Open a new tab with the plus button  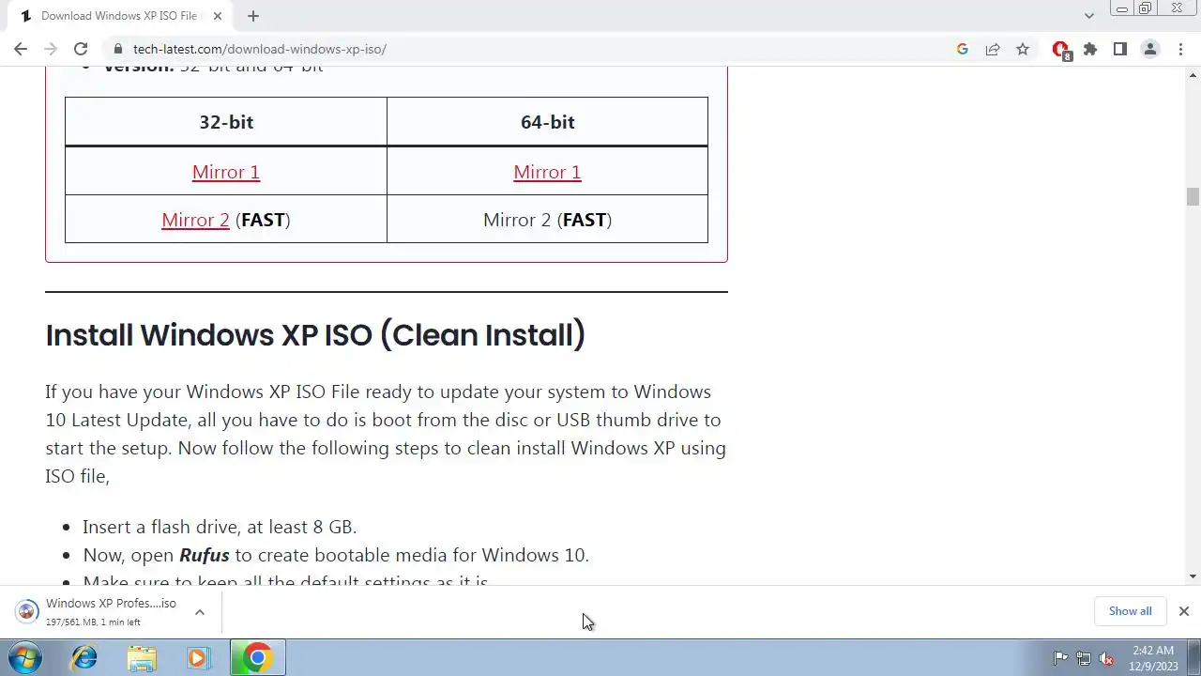pyautogui.click(x=253, y=16)
